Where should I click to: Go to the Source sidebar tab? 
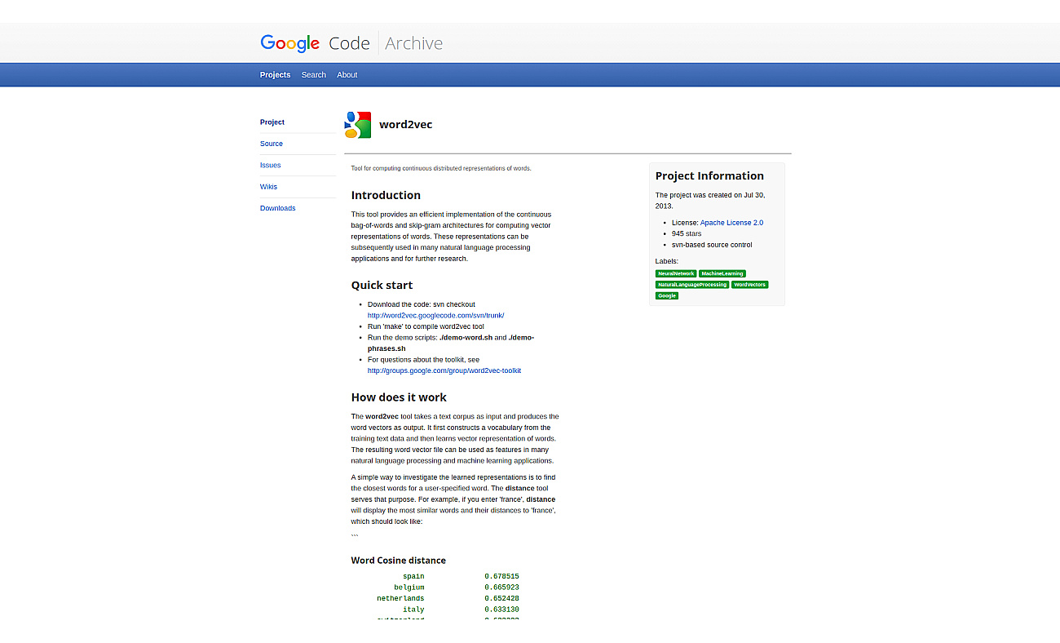pos(272,144)
